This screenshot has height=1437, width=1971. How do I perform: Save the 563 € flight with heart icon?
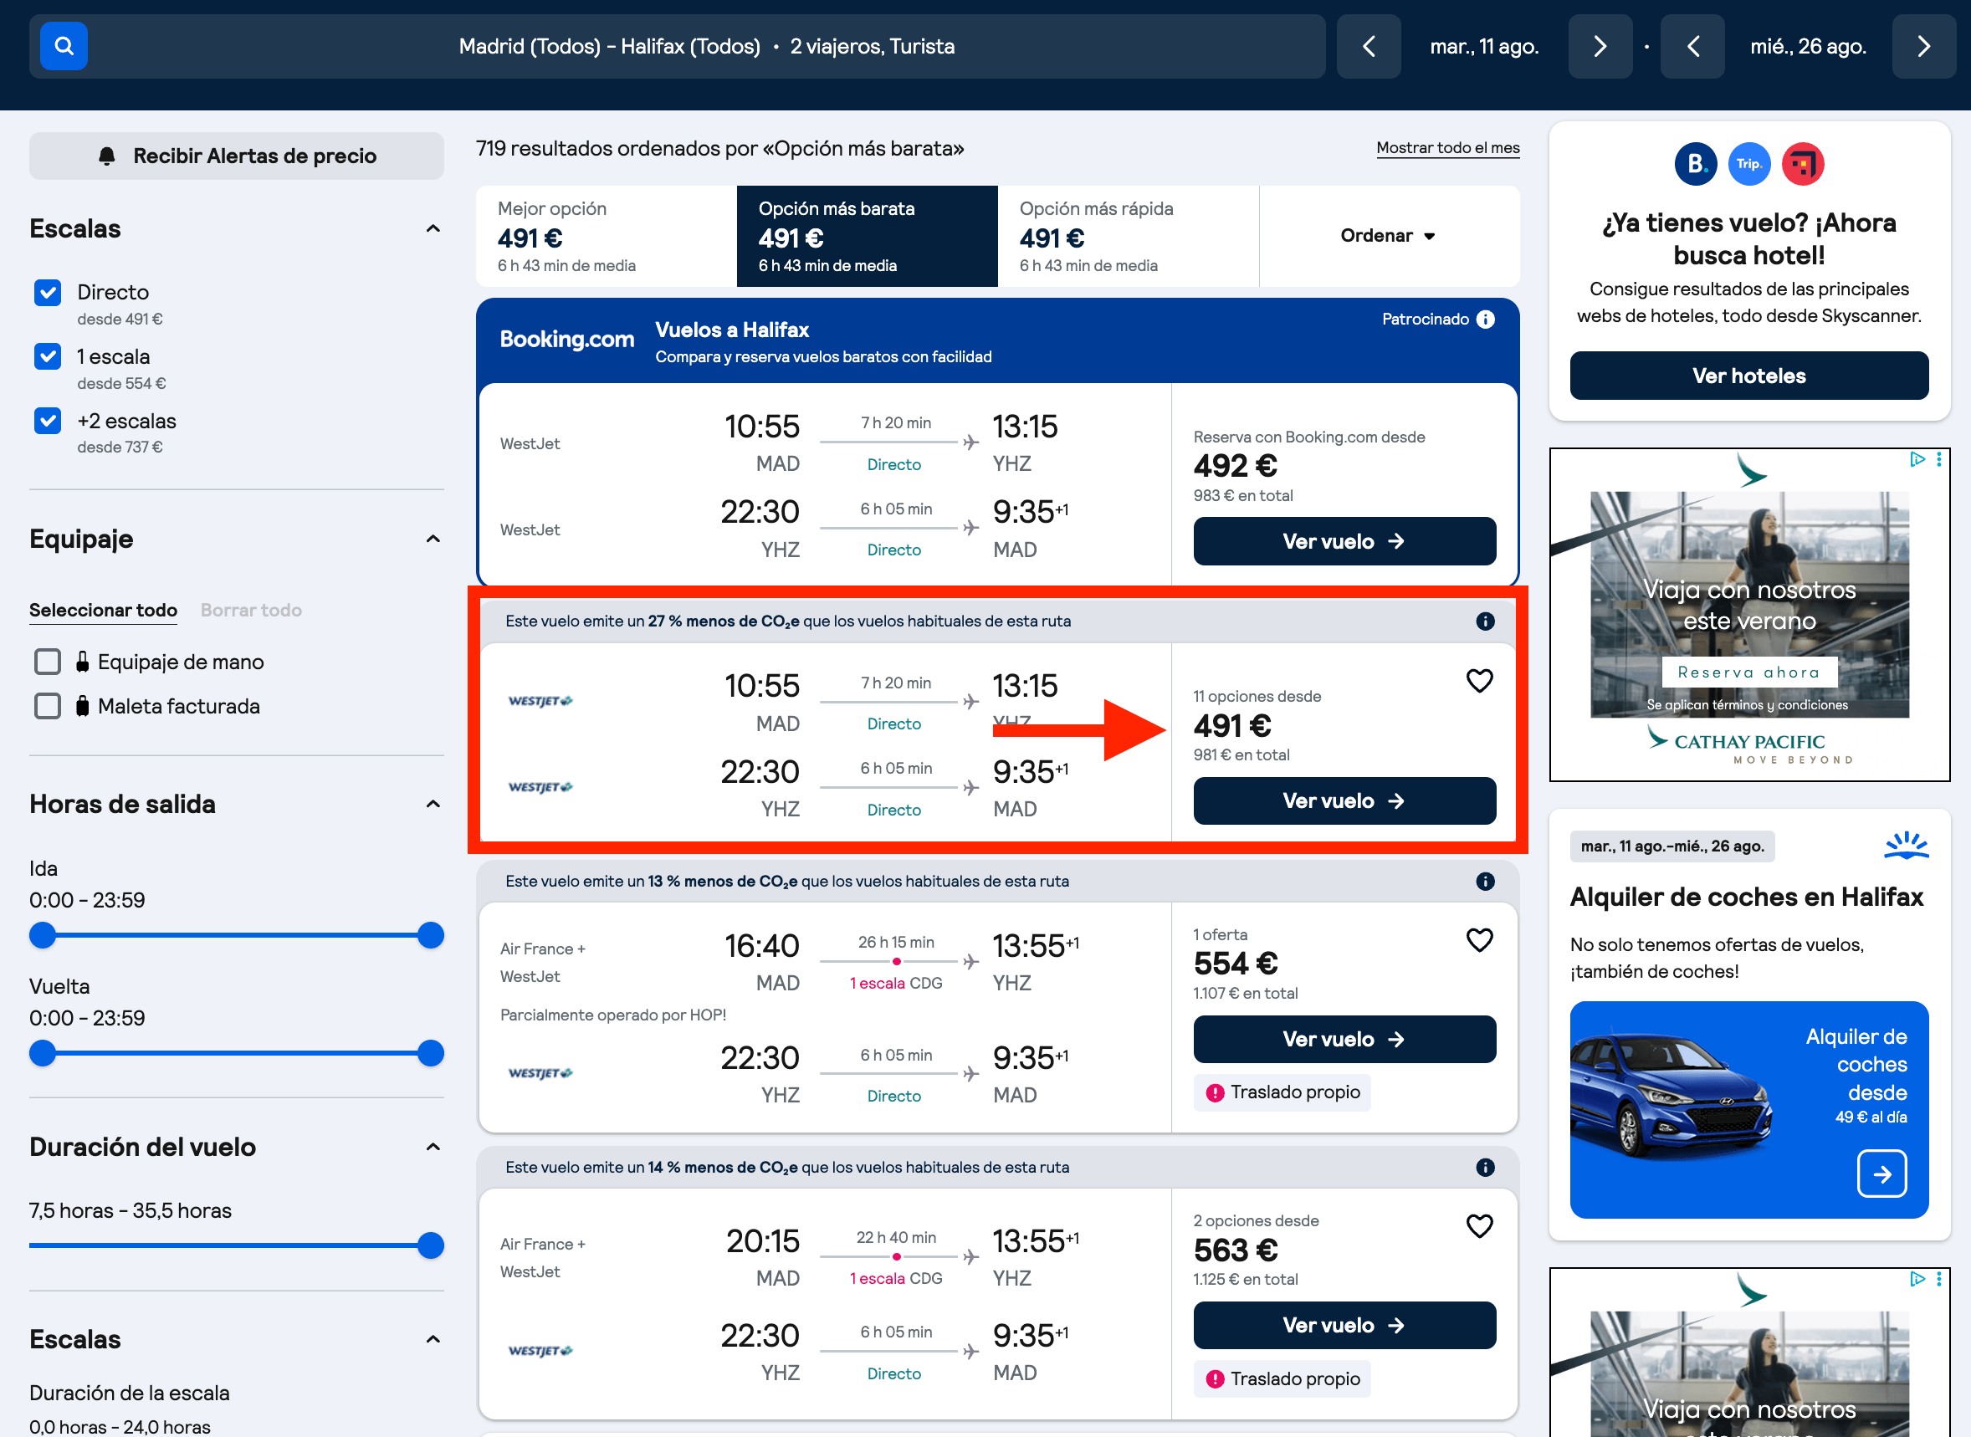pos(1480,1225)
